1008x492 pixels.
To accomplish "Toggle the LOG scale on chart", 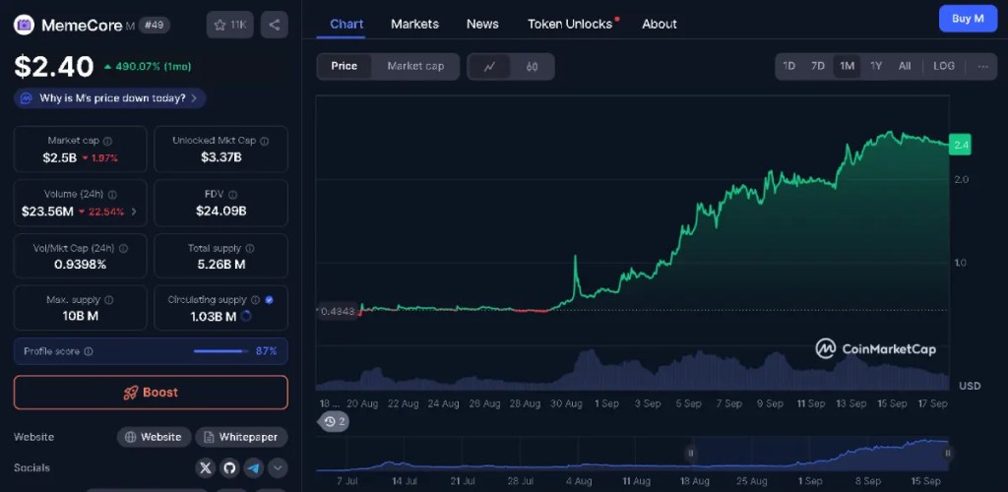I will pyautogui.click(x=943, y=66).
